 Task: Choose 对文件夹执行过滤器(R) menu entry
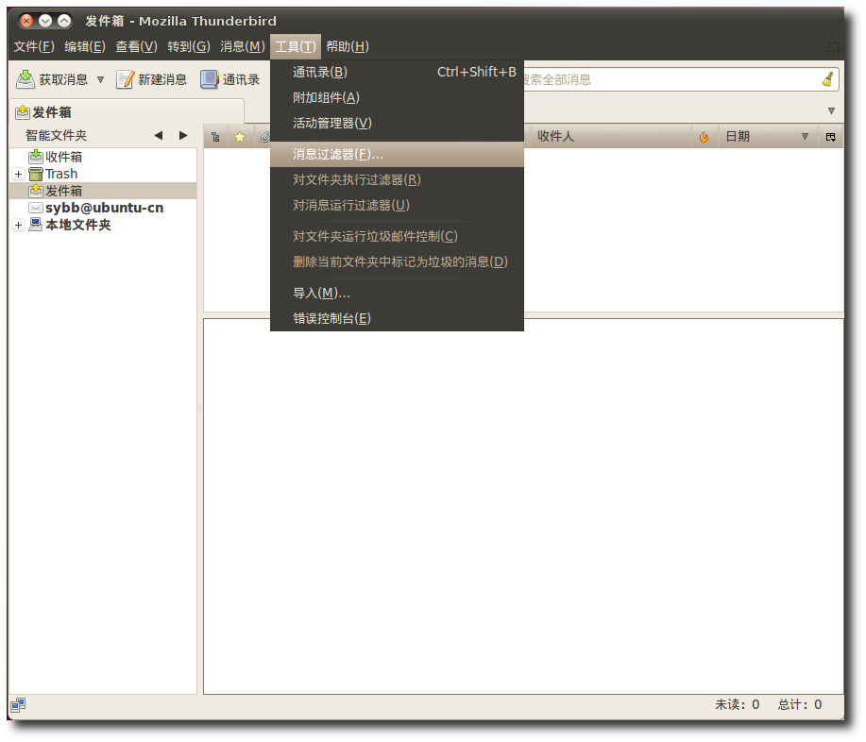(397, 180)
